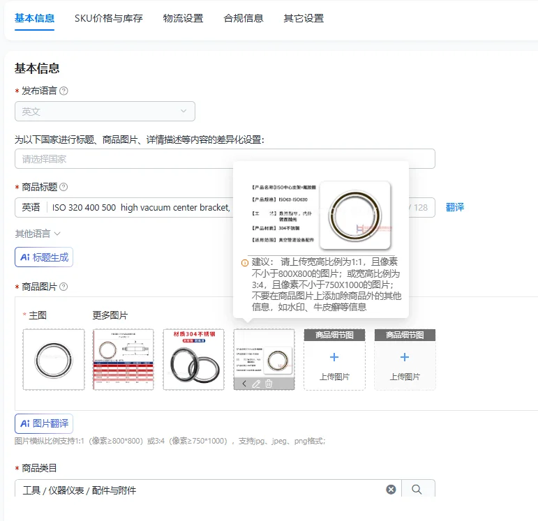The image size is (538, 521).
Task: Clear the category with the X icon
Action: tap(391, 490)
